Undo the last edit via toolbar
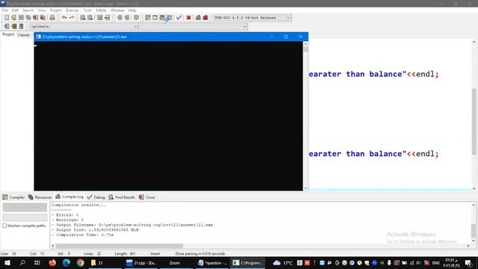 pos(64,18)
